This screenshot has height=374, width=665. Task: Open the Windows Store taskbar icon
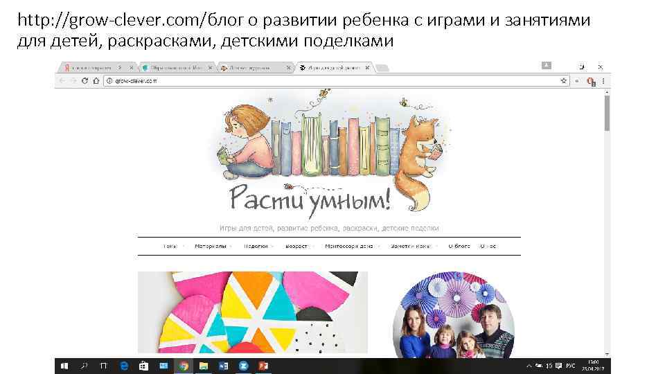(x=144, y=366)
